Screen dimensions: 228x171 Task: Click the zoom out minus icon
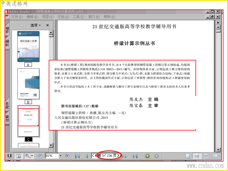[40, 156]
